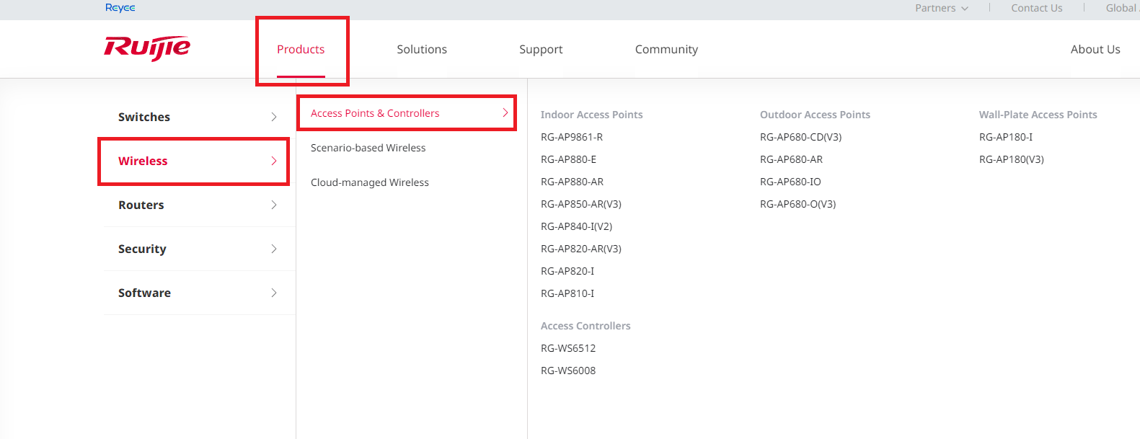Expand Wireless category chevron

point(274,161)
